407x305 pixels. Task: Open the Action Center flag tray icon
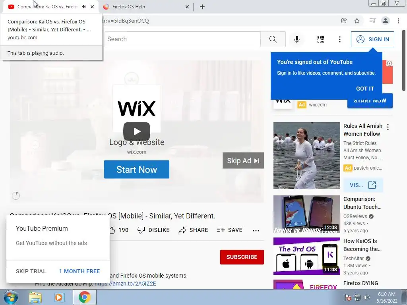[x=348, y=297]
